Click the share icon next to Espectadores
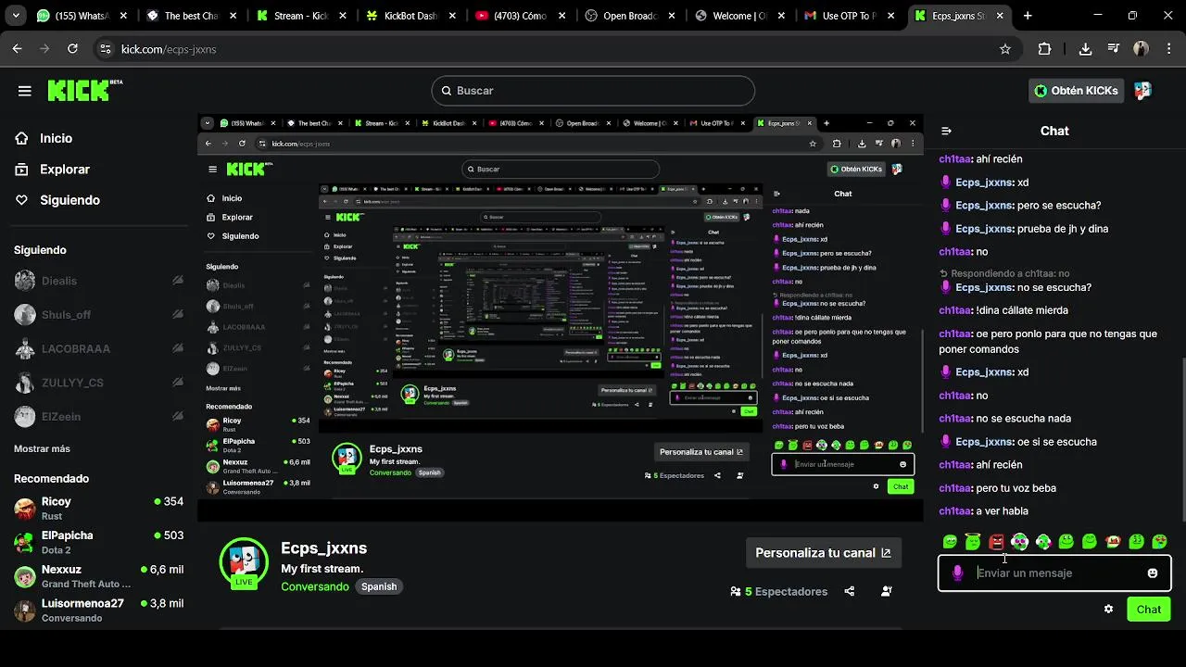 coord(850,591)
